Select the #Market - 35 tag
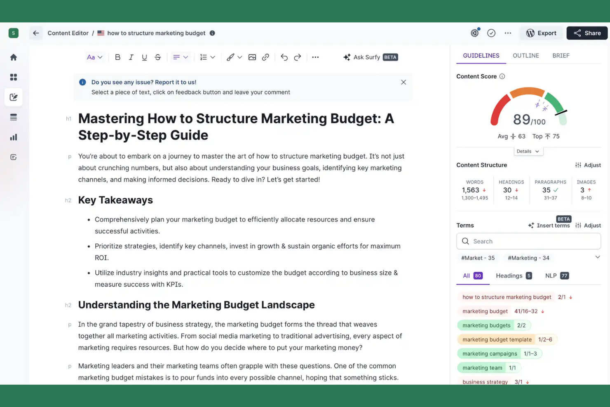This screenshot has width=610, height=407. 478,258
